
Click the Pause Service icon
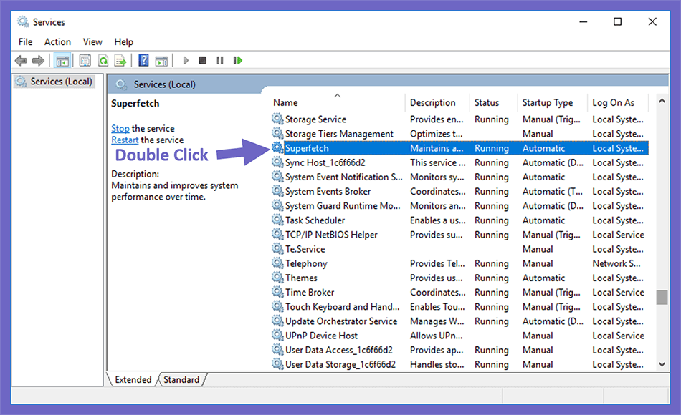tap(220, 60)
